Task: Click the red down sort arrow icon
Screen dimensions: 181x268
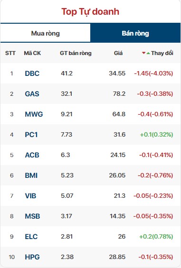Action: click(x=144, y=53)
